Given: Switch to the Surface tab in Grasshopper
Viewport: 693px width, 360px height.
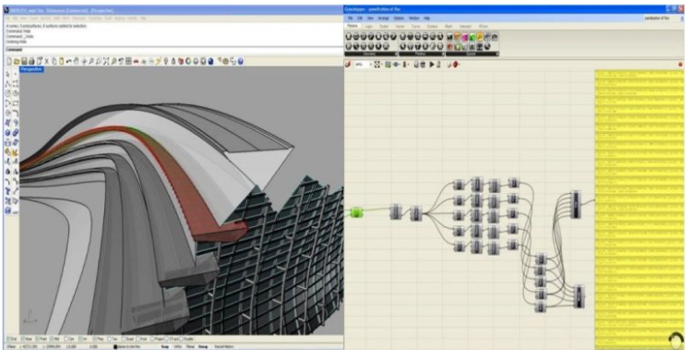Looking at the screenshot, I should click(x=432, y=27).
